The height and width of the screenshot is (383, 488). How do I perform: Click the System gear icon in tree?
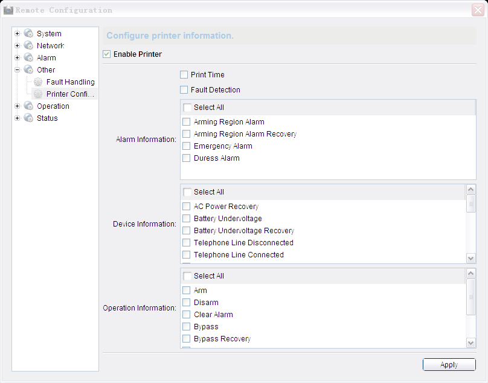(28, 33)
